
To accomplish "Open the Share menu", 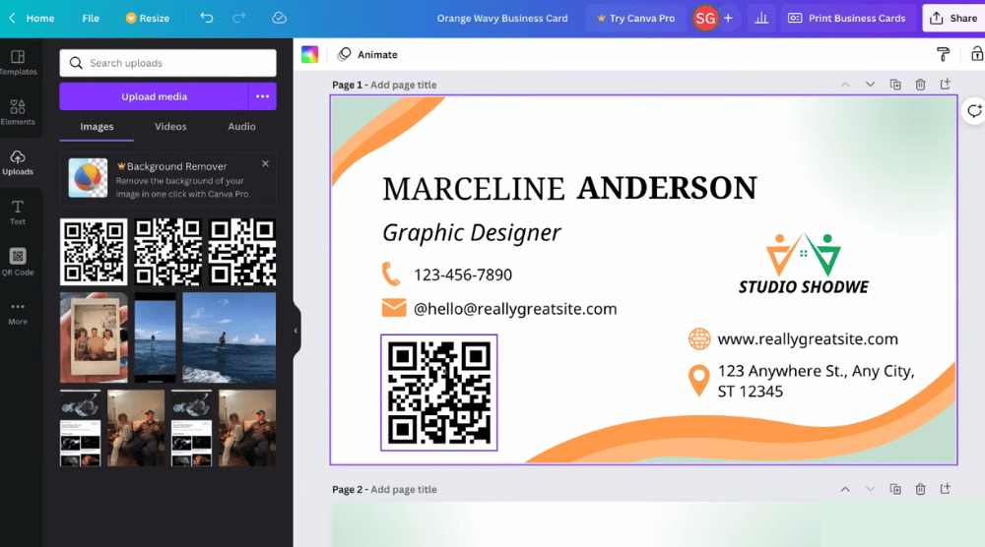I will (x=953, y=18).
